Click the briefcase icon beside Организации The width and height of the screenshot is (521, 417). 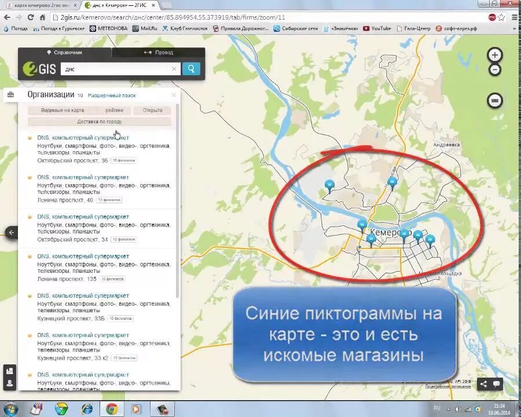[x=10, y=95]
